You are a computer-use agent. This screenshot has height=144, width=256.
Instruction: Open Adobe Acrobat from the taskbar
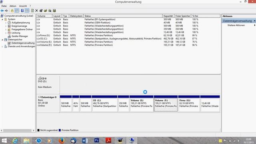pyautogui.click(x=108, y=140)
